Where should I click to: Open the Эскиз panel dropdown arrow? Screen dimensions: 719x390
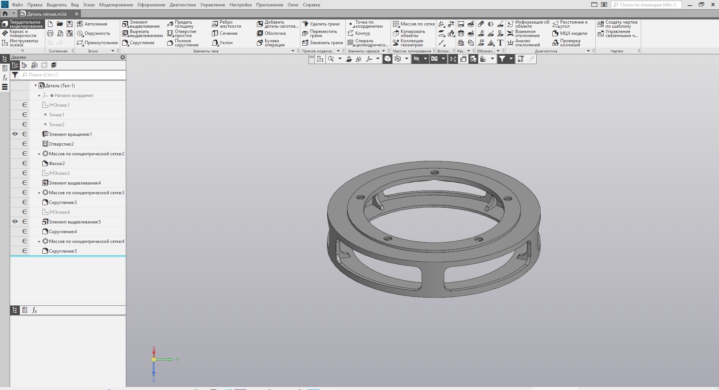[x=113, y=51]
